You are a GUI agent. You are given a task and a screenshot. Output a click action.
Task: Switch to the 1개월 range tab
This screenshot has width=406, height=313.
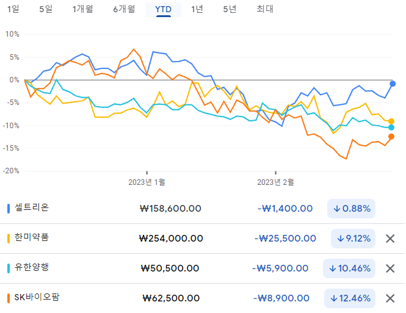[x=82, y=9]
